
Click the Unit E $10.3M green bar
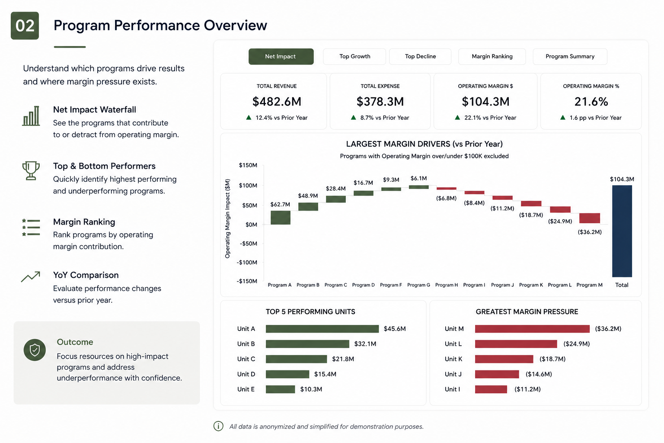coord(280,389)
